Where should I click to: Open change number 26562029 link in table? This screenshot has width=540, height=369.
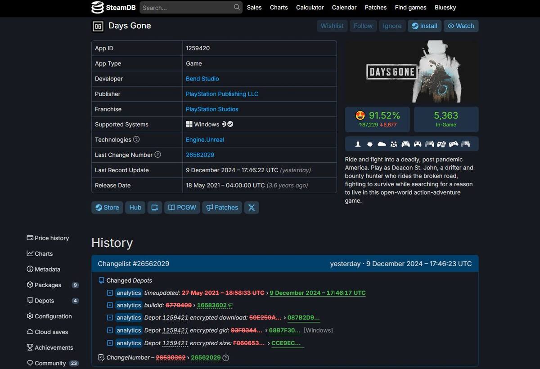click(200, 155)
